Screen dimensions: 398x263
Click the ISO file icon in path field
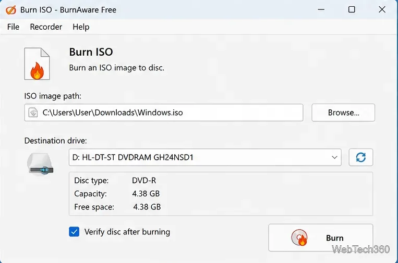33,112
